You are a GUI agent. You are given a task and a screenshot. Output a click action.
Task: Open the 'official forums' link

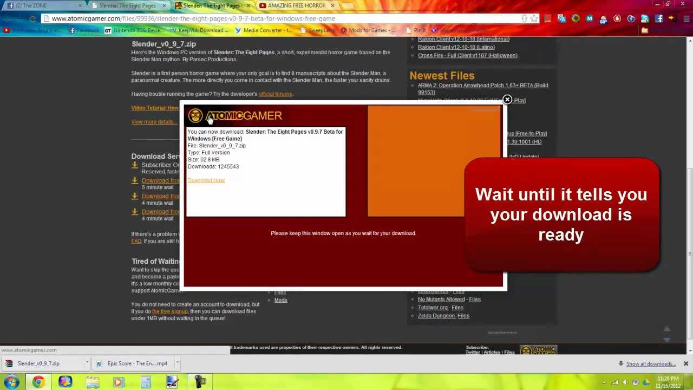(x=275, y=94)
